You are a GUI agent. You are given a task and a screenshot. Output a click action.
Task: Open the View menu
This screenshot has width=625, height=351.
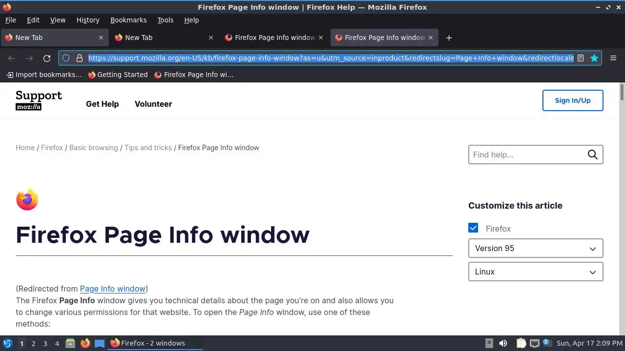point(58,20)
